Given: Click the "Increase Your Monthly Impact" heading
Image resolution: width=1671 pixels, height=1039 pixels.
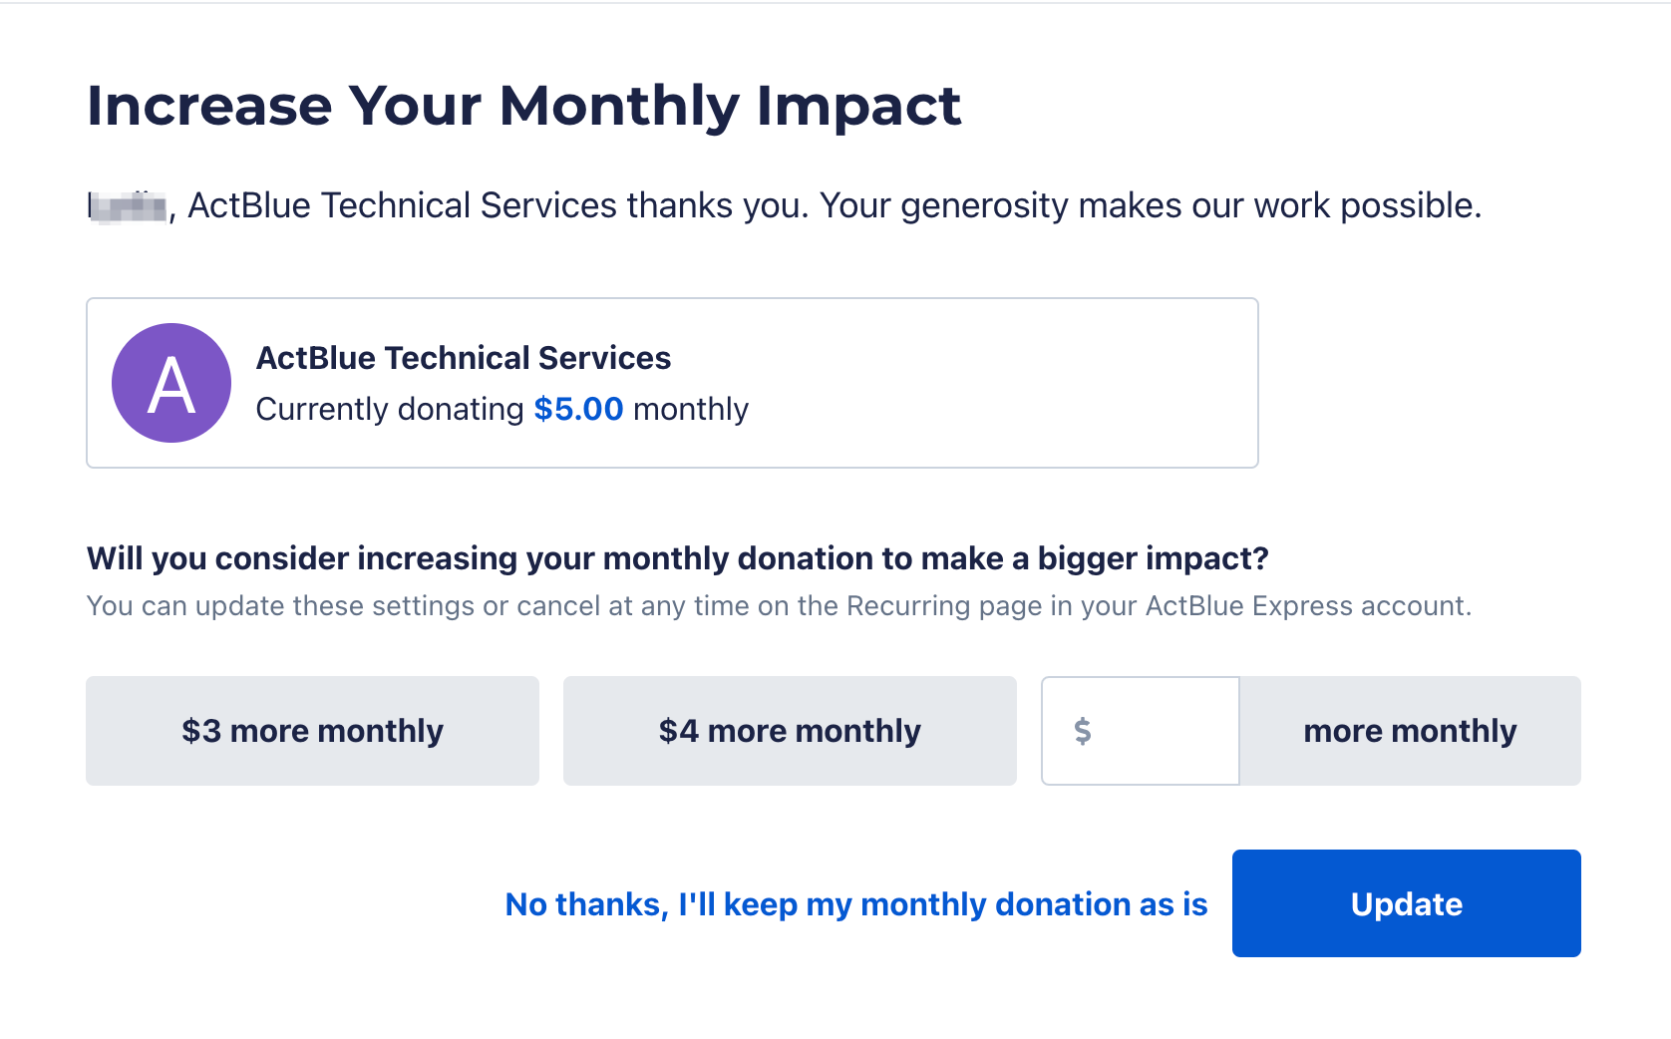Looking at the screenshot, I should pyautogui.click(x=523, y=106).
